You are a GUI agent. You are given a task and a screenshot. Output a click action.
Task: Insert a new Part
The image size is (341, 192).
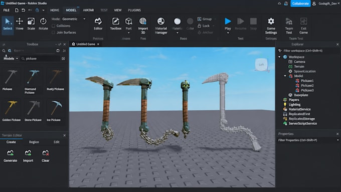(128, 24)
